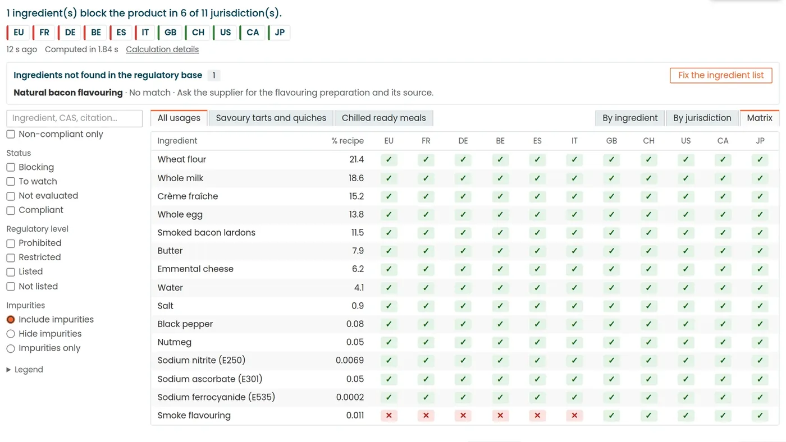Screen dimensions: 786x442
Task: Click the Crème fraîche ingredient name
Action: 188,196
